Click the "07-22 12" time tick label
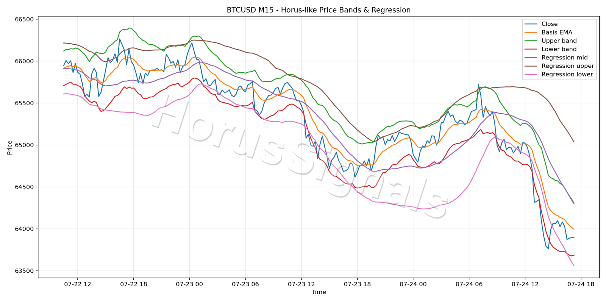This screenshot has width=606, height=303. (78, 284)
